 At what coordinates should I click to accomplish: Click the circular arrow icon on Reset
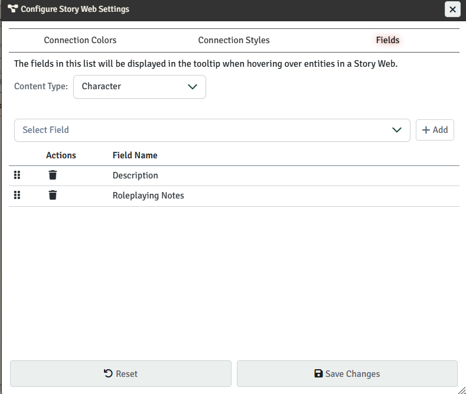[108, 373]
